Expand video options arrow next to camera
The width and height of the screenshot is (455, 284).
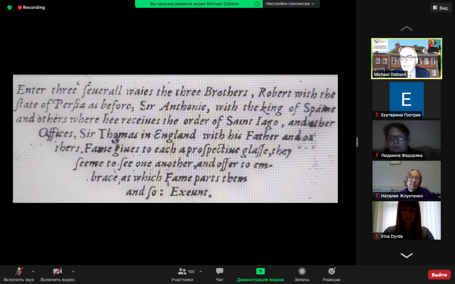coord(73,271)
